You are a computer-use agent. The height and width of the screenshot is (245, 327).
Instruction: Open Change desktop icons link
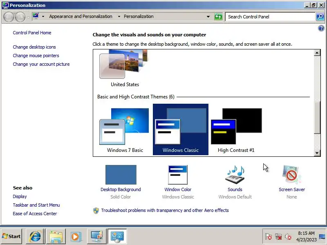click(34, 47)
